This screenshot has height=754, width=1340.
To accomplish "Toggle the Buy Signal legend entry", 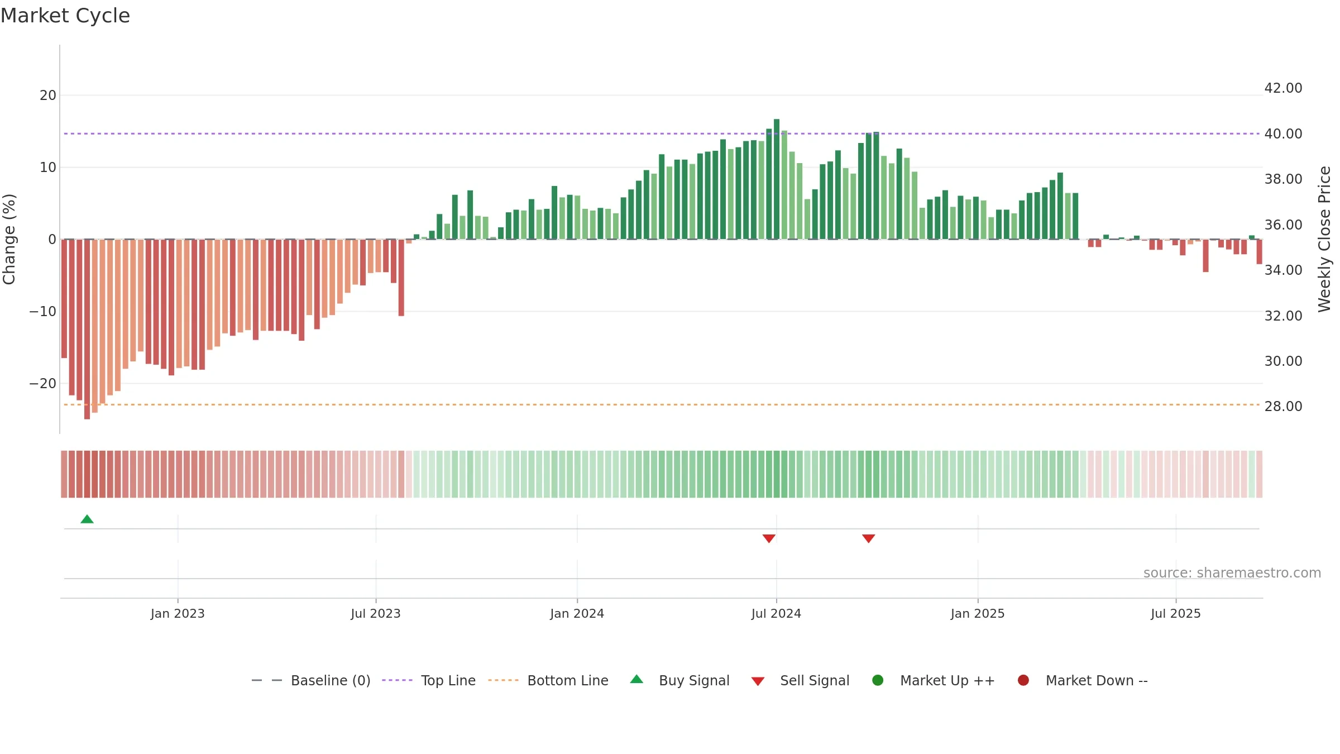I will [679, 680].
